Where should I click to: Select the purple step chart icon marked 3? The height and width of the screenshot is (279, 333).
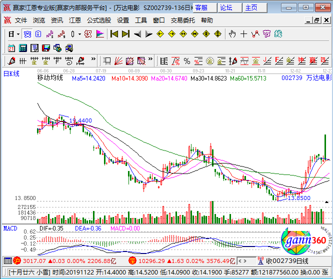(x=49, y=34)
